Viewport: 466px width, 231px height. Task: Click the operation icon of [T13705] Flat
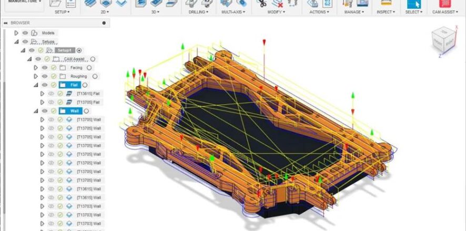coord(69,102)
